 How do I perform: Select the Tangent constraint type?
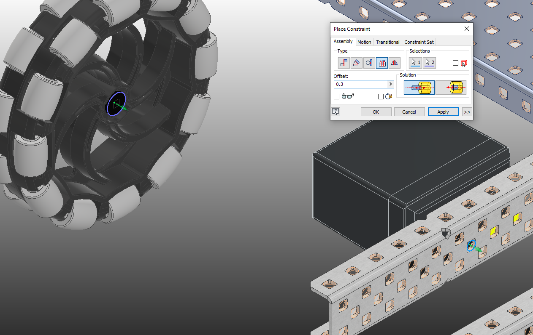coord(369,63)
